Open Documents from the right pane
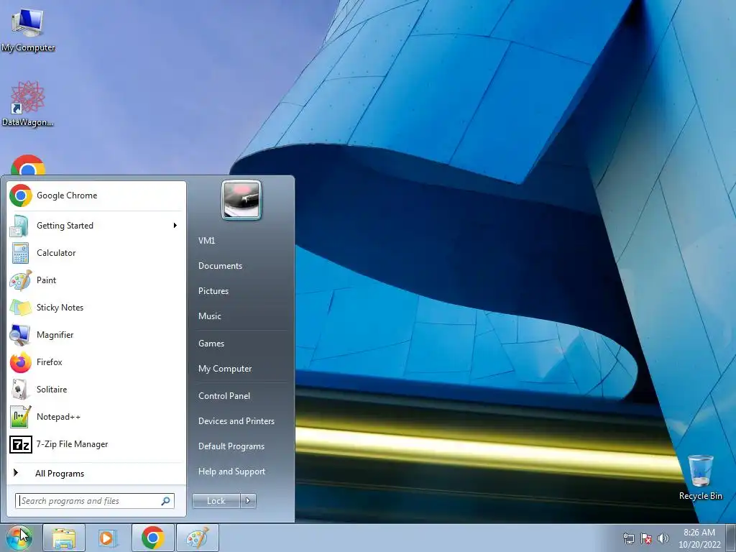The width and height of the screenshot is (736, 552). 220,266
